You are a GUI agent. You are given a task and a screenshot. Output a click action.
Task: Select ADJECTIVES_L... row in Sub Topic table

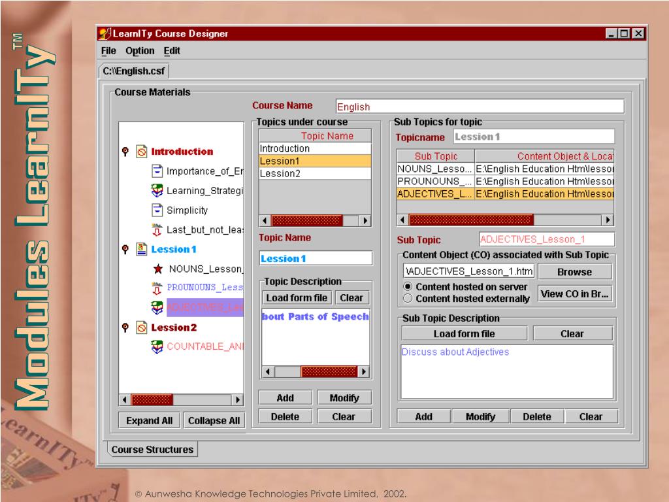coord(505,193)
